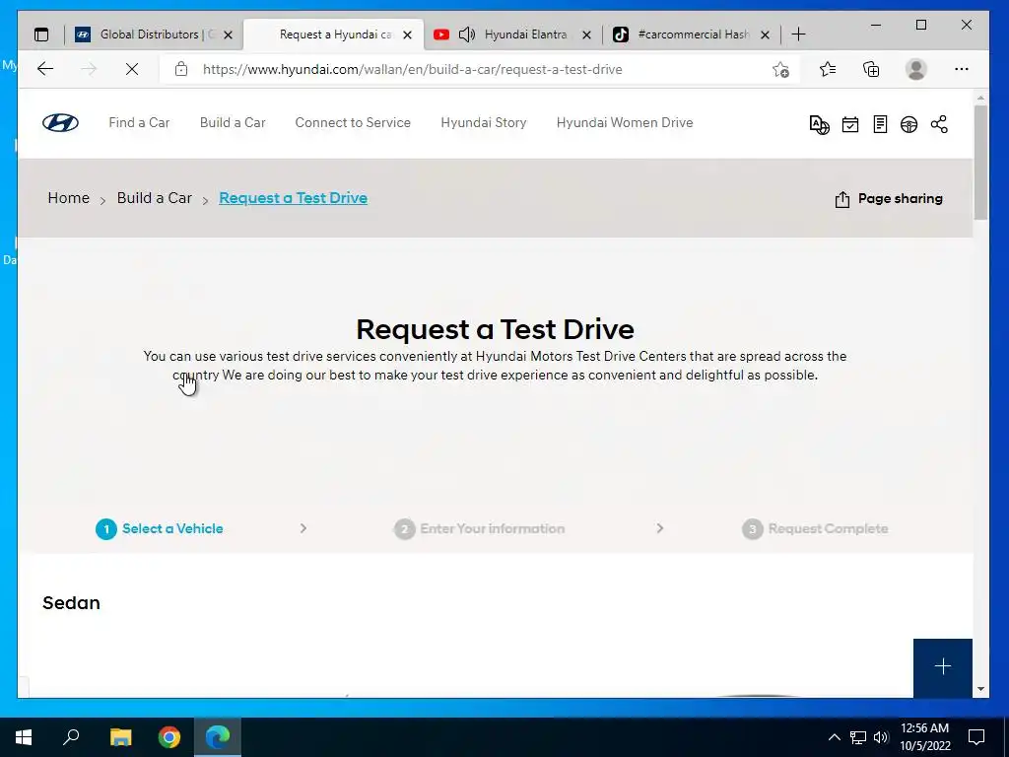Click the calendar check icon in header
The width and height of the screenshot is (1009, 757).
point(850,124)
